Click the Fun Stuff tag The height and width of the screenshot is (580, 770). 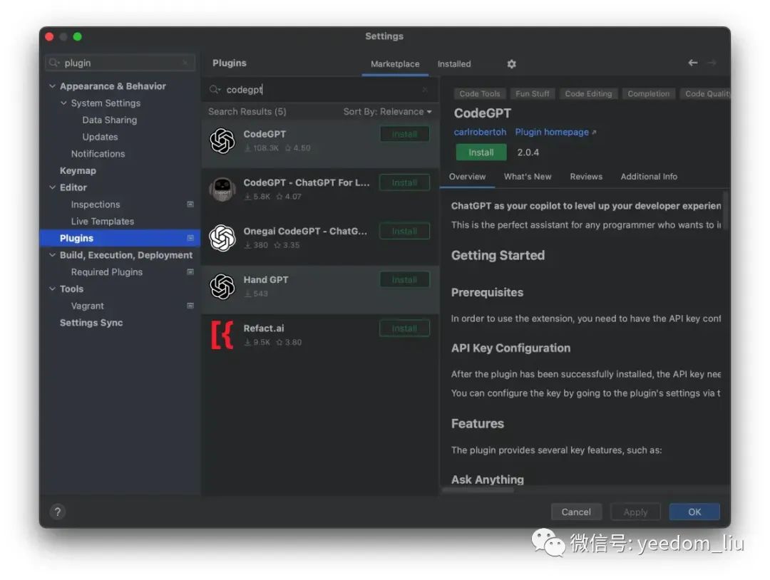(533, 94)
